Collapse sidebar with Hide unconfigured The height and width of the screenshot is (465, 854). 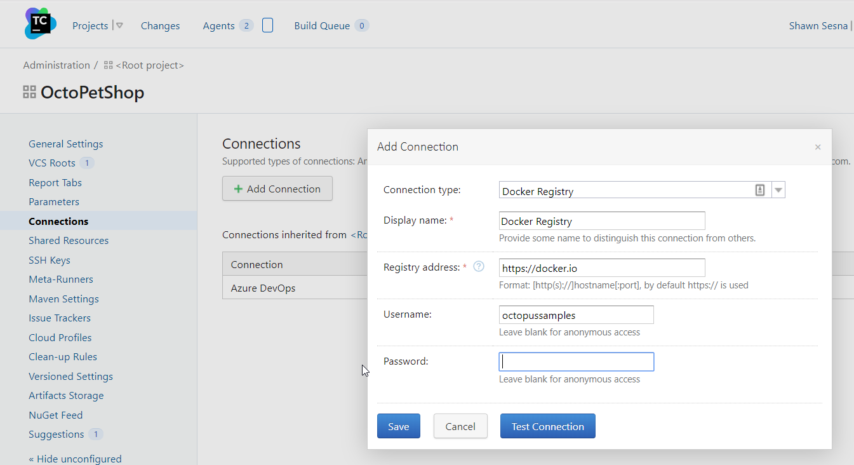point(75,459)
